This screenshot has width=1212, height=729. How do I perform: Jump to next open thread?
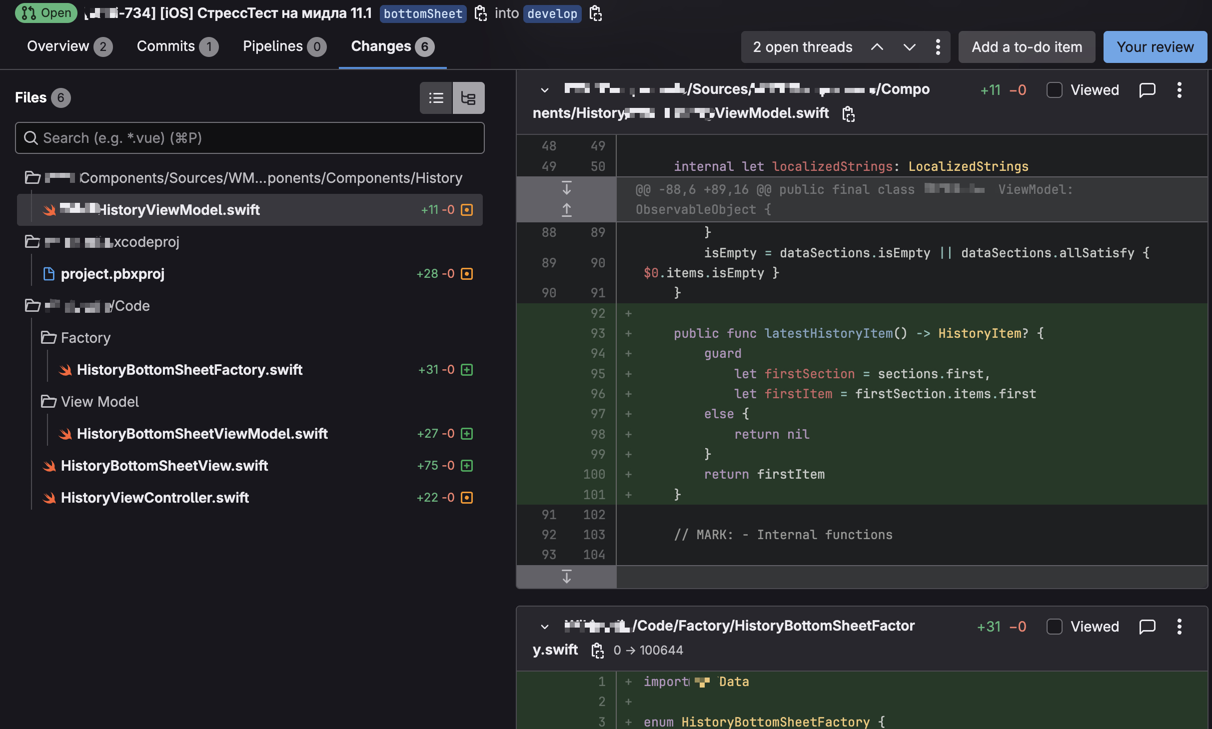[x=909, y=47]
